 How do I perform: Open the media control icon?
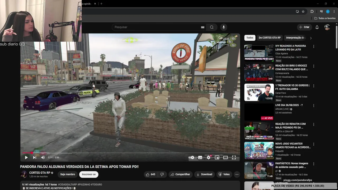pyautogui.click(x=321, y=11)
